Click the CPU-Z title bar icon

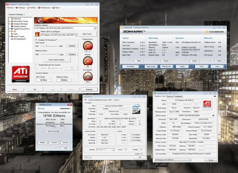(x=85, y=97)
